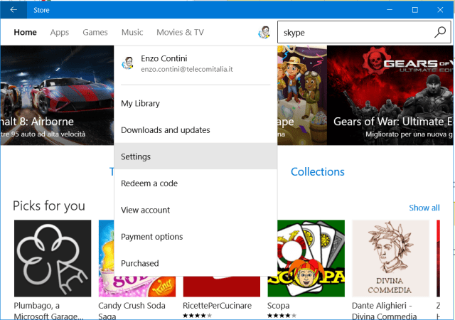
Task: Click the star rating under Scopa
Action: (x=282, y=316)
